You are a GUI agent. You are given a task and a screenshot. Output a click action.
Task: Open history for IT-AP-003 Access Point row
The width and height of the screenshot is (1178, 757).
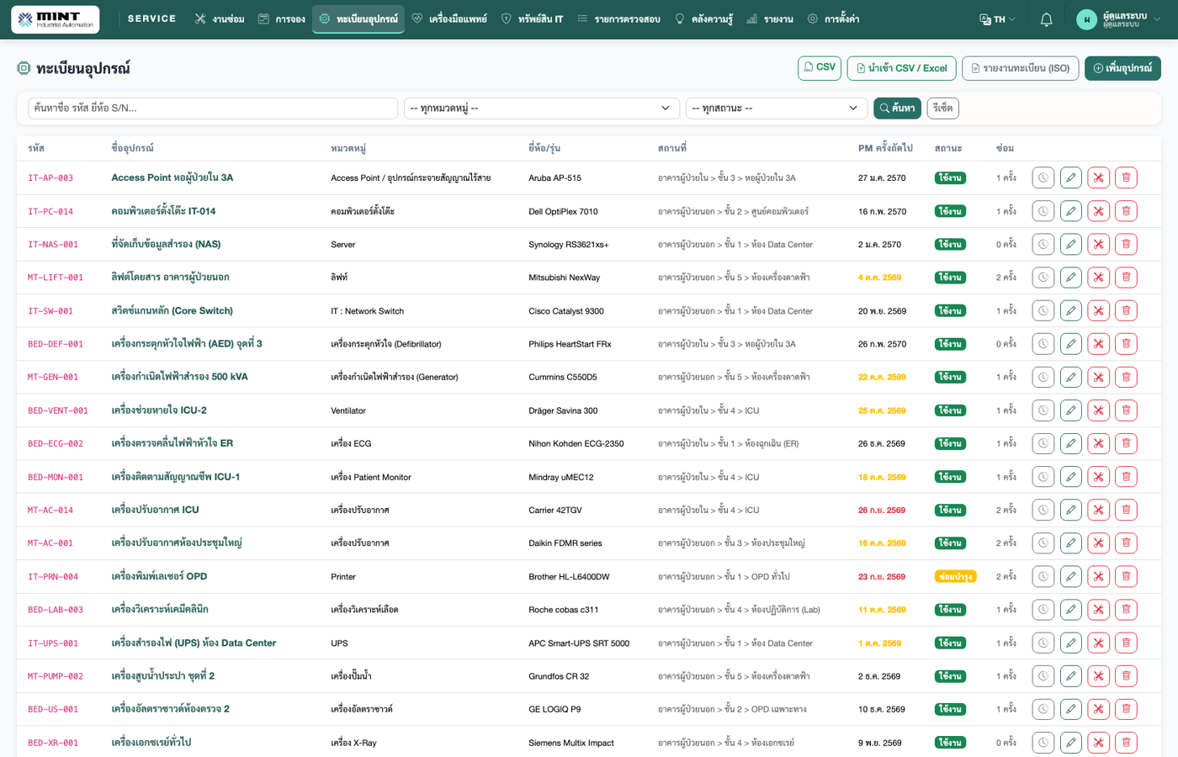1043,177
